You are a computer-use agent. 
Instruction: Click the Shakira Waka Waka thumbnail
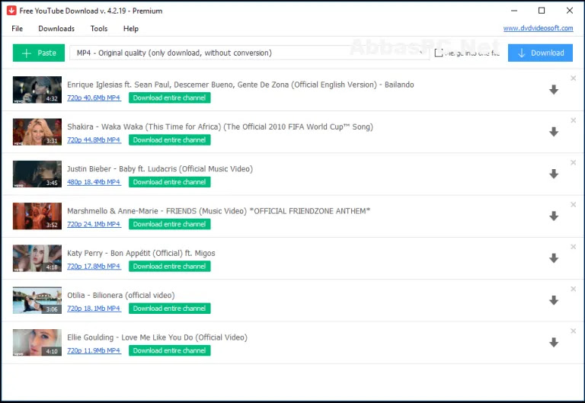click(x=37, y=132)
